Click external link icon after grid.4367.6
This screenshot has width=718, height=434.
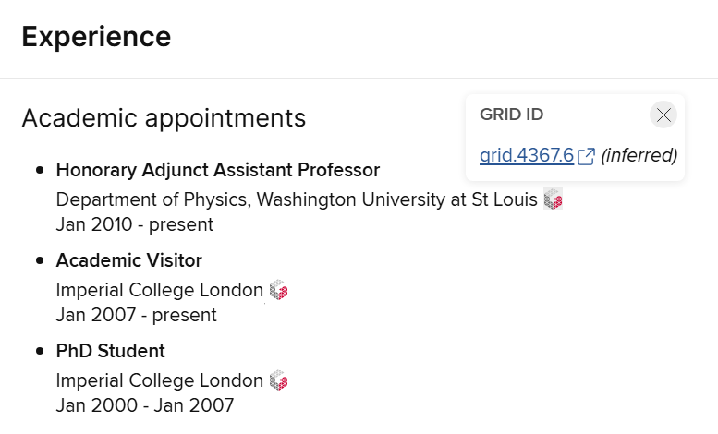[586, 156]
